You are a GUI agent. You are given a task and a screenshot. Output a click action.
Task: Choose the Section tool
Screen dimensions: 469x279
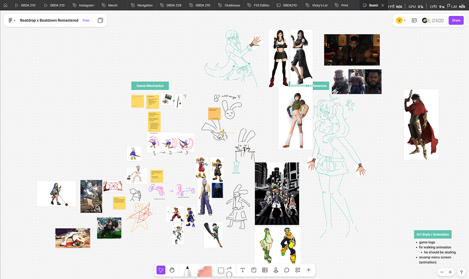(x=254, y=270)
